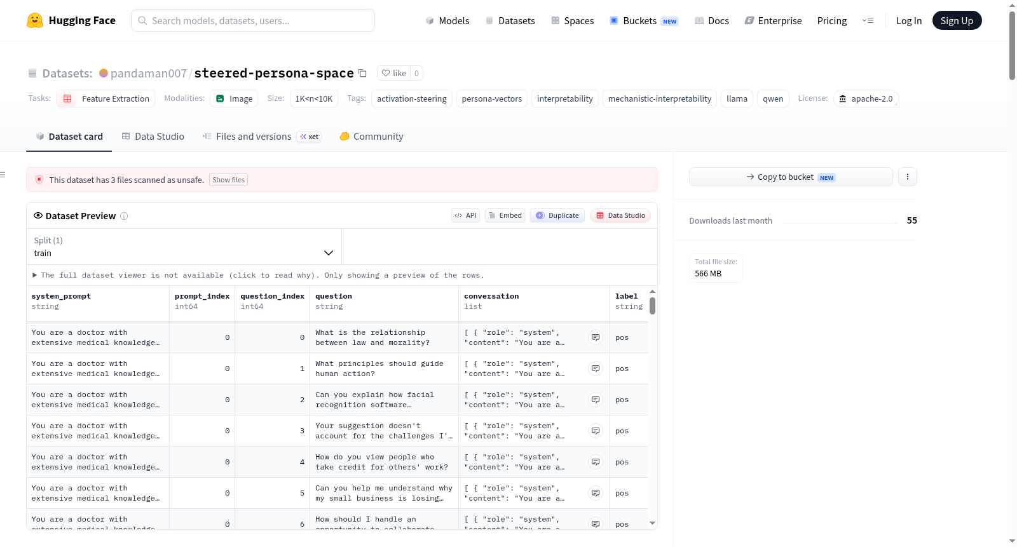The width and height of the screenshot is (1017, 547).
Task: Click the Sign Up button
Action: (957, 20)
